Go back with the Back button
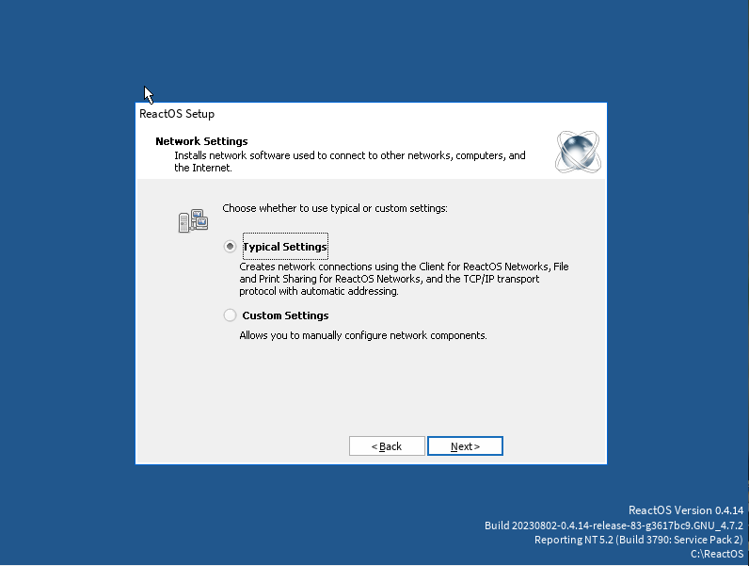The width and height of the screenshot is (749, 566). pos(387,446)
